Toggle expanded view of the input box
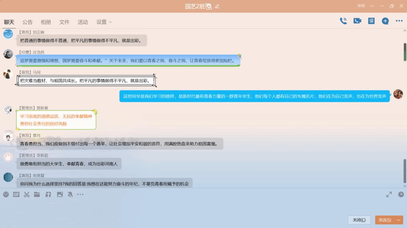 (x=389, y=194)
